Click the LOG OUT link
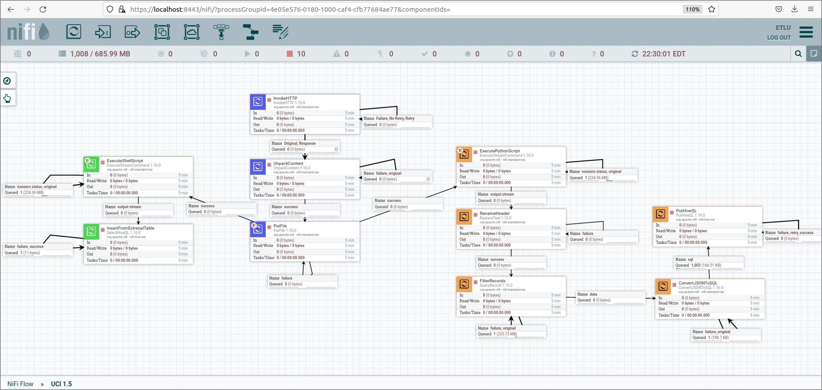 (778, 37)
